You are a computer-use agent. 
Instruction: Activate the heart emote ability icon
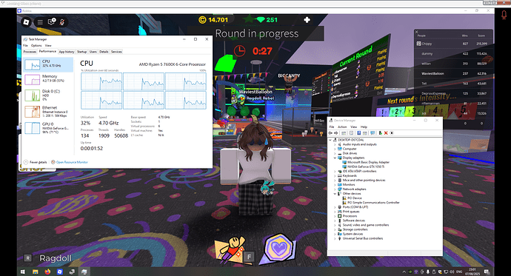click(279, 248)
